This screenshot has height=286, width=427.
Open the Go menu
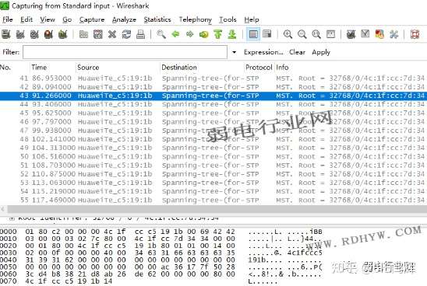[x=67, y=19]
